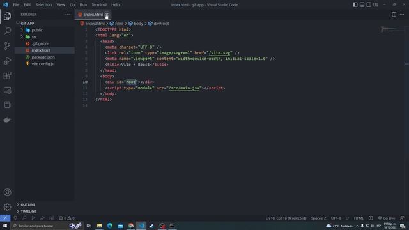409x230 pixels.
Task: Open the Selection menu
Action: pos(43,4)
